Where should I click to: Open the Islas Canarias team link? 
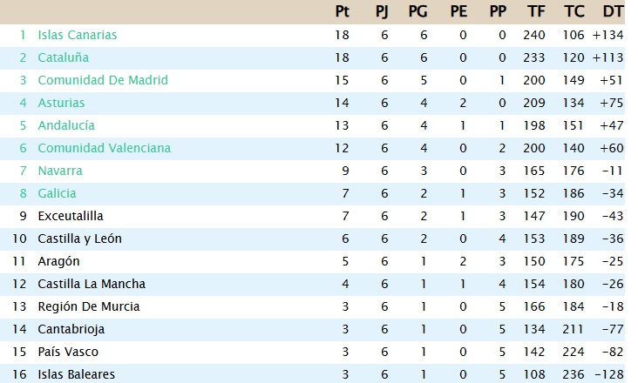[77, 35]
